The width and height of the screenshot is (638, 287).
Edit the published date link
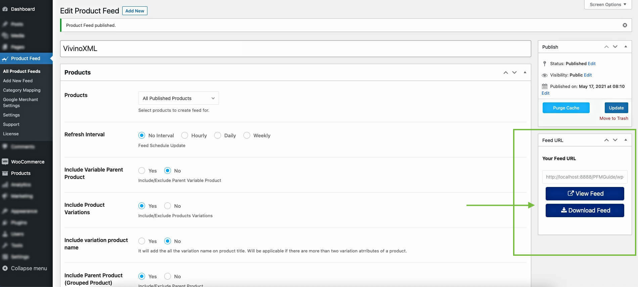tap(545, 93)
